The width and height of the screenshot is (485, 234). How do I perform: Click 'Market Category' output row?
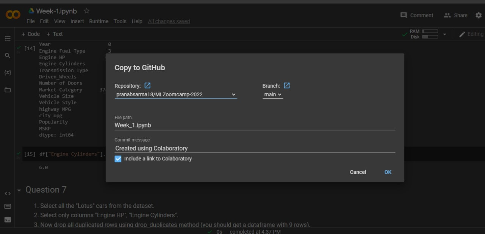coord(61,90)
